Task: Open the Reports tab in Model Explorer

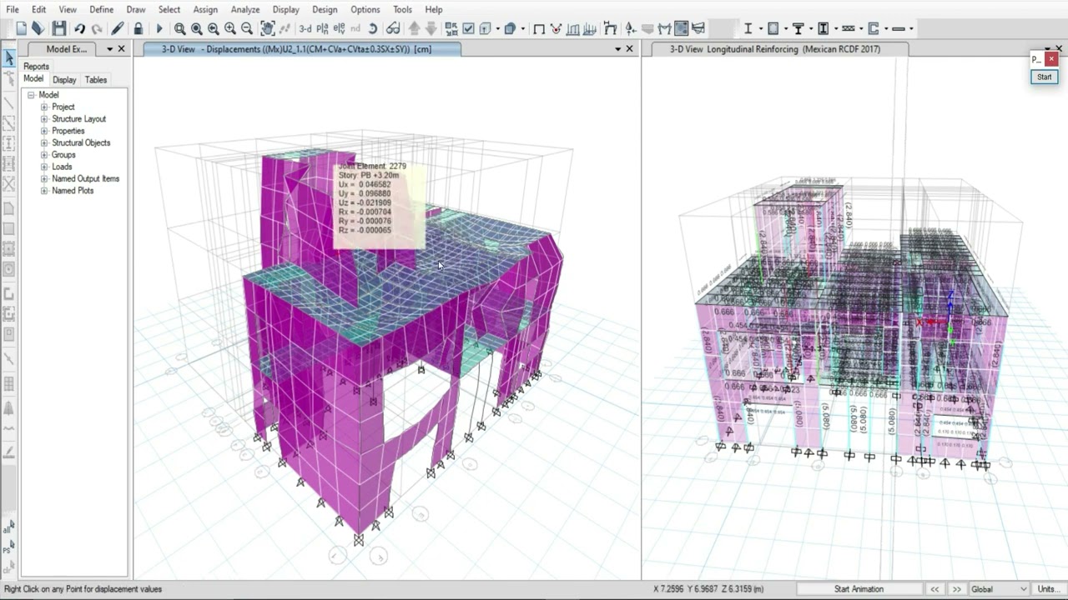Action: [x=36, y=67]
